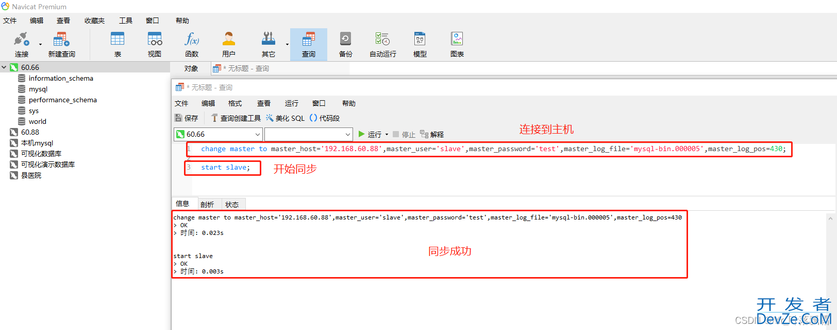
Task: Open the 备份 (Backup) toolbar icon
Action: tap(346, 44)
